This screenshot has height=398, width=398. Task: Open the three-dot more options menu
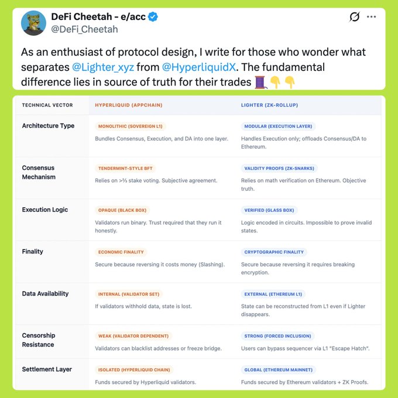coord(371,17)
